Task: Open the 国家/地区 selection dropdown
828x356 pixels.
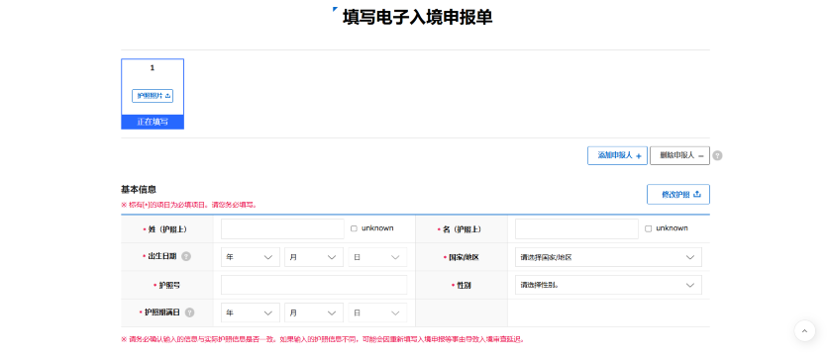Action: pyautogui.click(x=608, y=257)
